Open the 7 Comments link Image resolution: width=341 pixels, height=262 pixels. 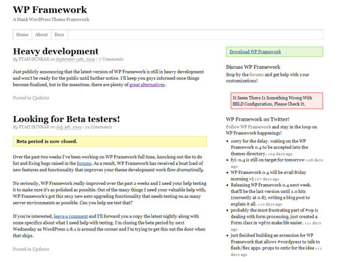(x=111, y=59)
